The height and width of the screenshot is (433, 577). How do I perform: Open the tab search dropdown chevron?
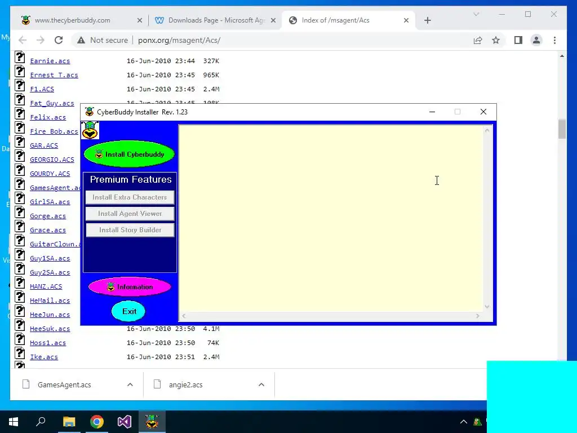tap(476, 14)
